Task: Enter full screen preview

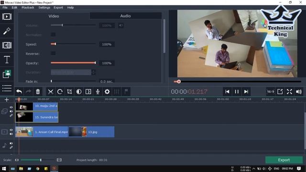Action: pos(289,91)
